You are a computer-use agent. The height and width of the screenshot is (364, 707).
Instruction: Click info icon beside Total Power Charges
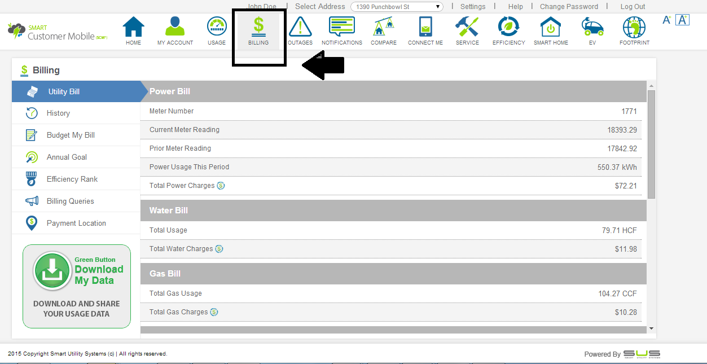tap(221, 186)
